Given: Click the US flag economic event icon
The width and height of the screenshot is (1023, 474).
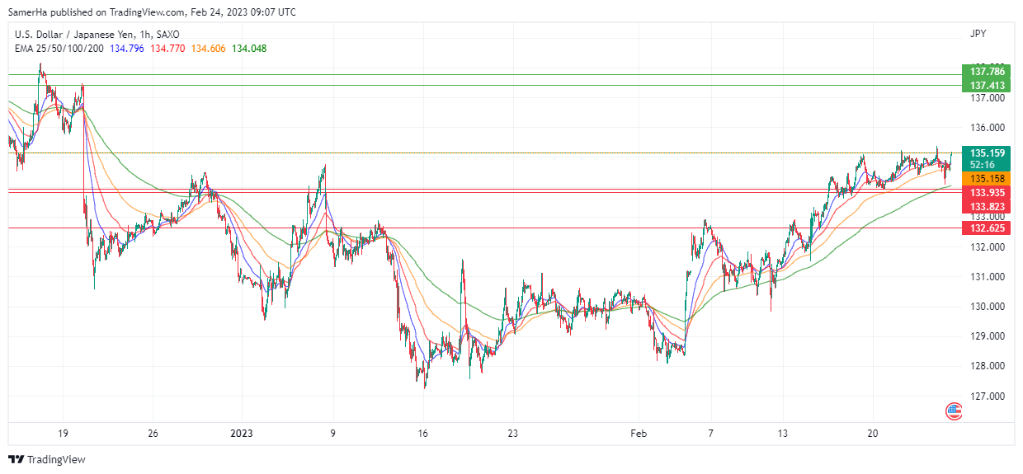Looking at the screenshot, I should [x=954, y=410].
